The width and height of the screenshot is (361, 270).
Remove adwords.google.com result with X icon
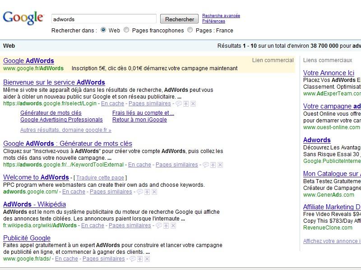pyautogui.click(x=154, y=192)
